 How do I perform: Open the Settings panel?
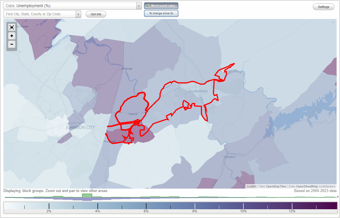click(x=323, y=7)
